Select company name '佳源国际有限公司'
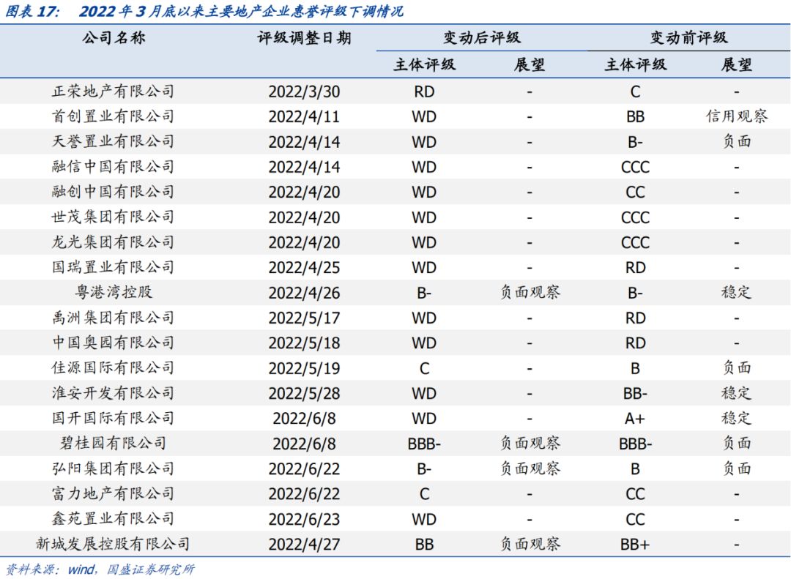Image resolution: width=791 pixels, height=579 pixels. pos(113,367)
